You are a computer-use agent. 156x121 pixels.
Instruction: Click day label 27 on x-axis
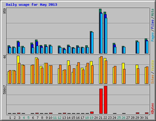point(128,118)
